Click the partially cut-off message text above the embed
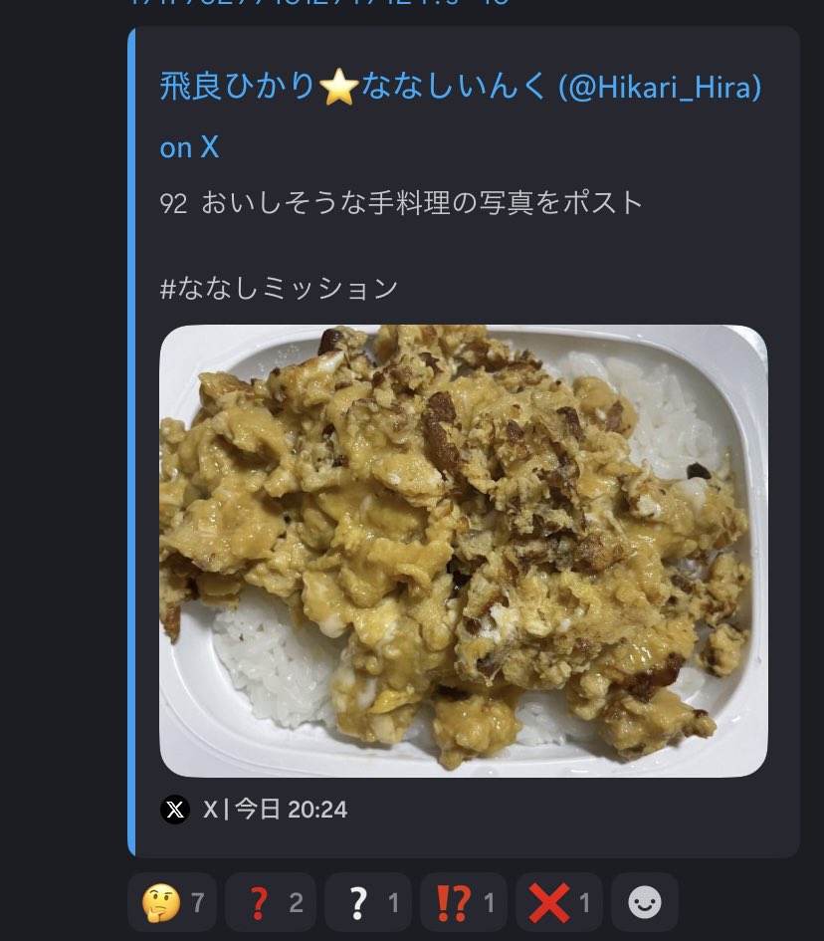The width and height of the screenshot is (824, 941). coord(319,2)
